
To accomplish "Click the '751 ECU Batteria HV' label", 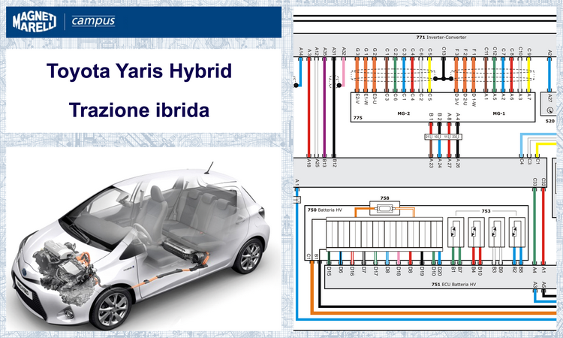I will point(453,285).
